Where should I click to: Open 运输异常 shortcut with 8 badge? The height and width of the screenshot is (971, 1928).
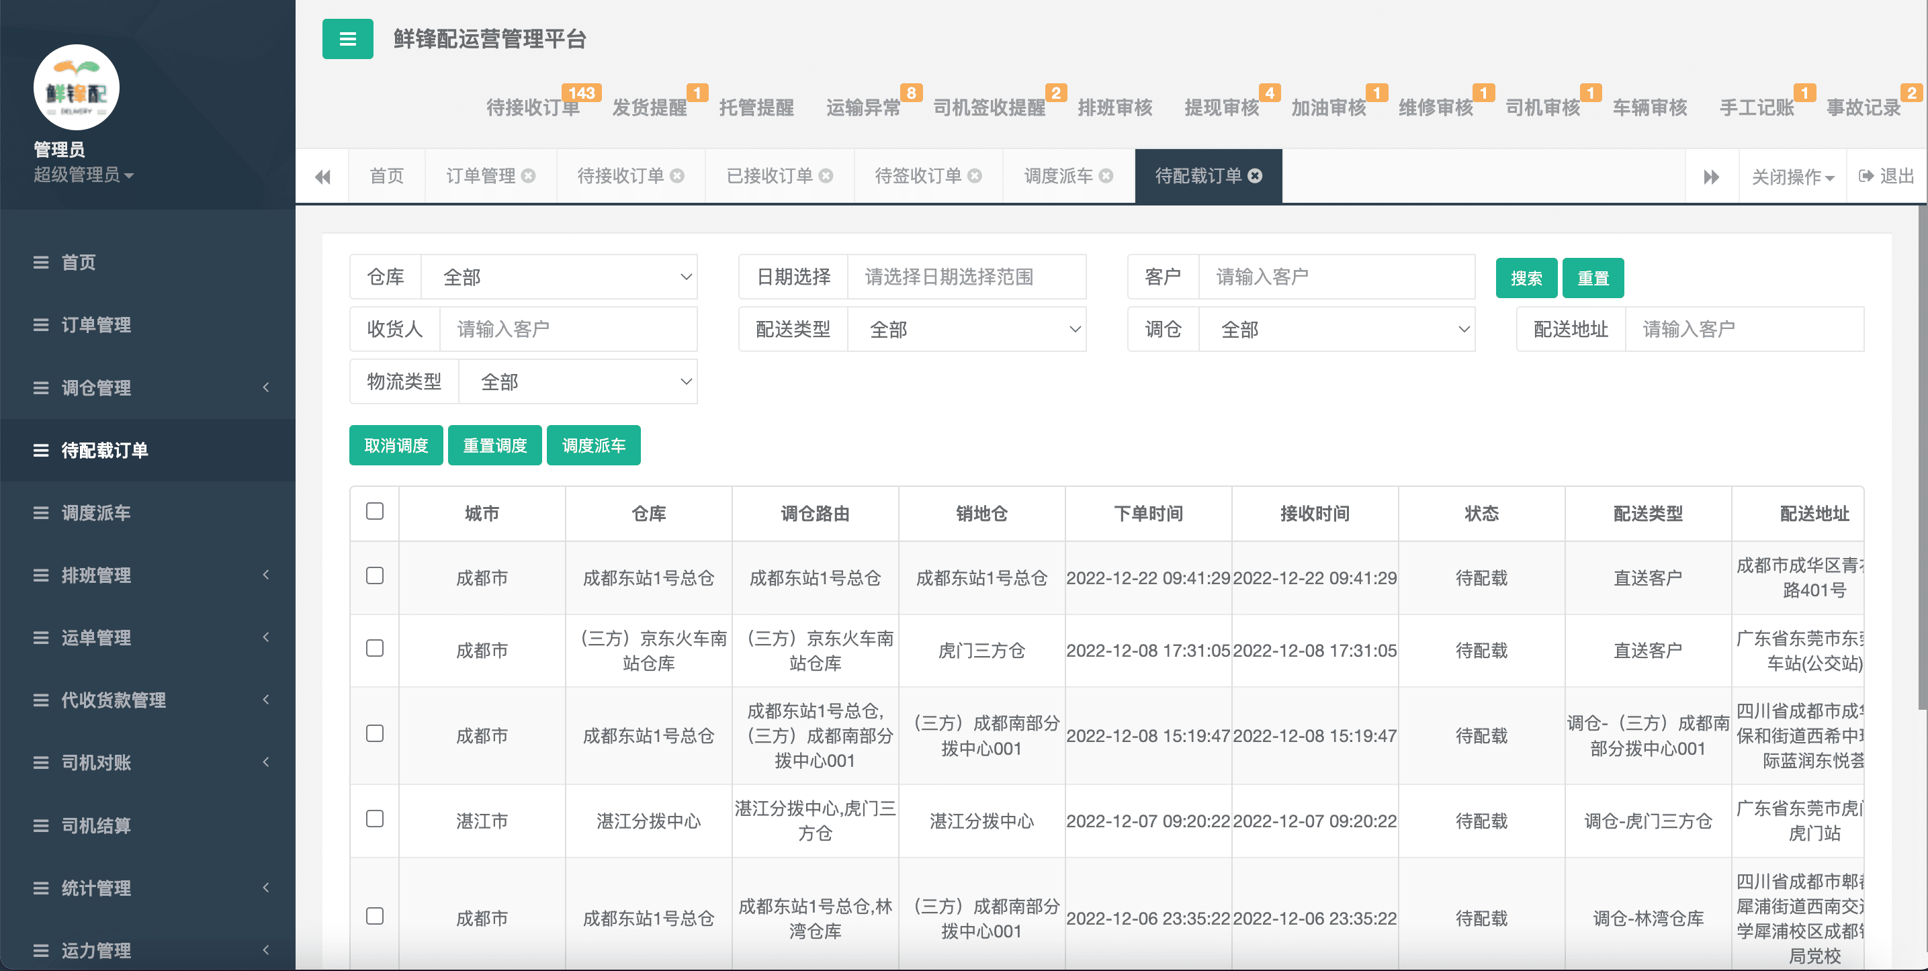[864, 107]
